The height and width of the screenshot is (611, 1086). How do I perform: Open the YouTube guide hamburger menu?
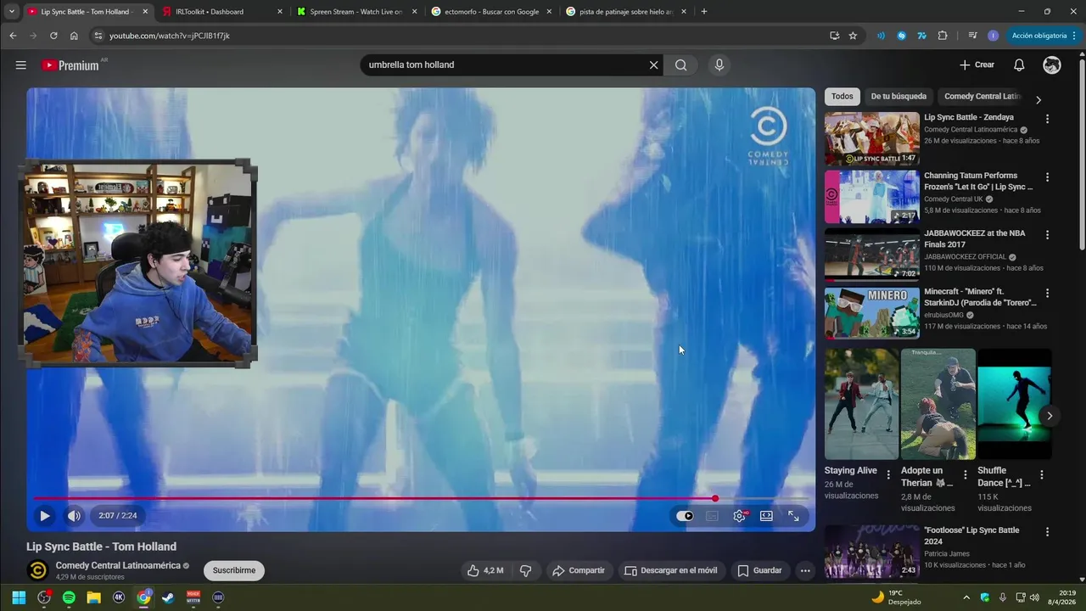pyautogui.click(x=21, y=65)
